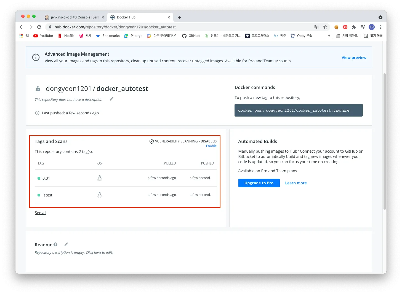Click the red circular extension icon

(345, 27)
